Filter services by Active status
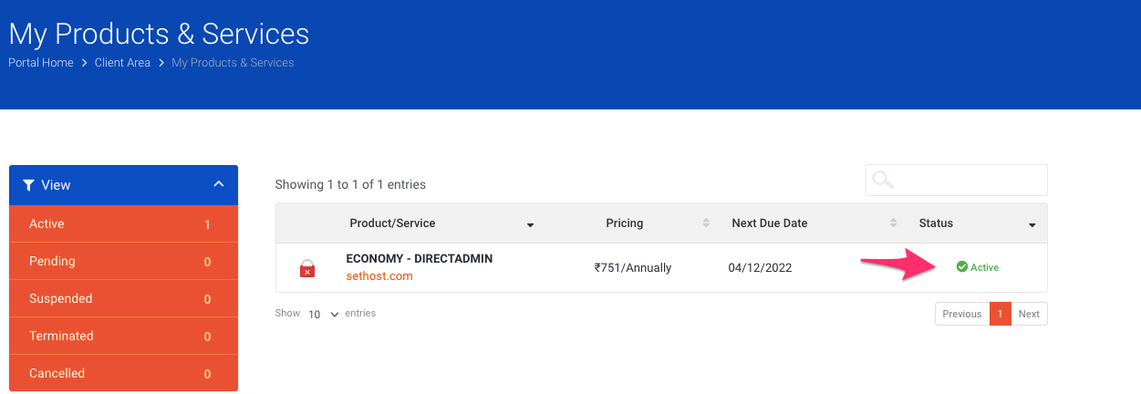The height and width of the screenshot is (394, 1141). click(x=123, y=223)
